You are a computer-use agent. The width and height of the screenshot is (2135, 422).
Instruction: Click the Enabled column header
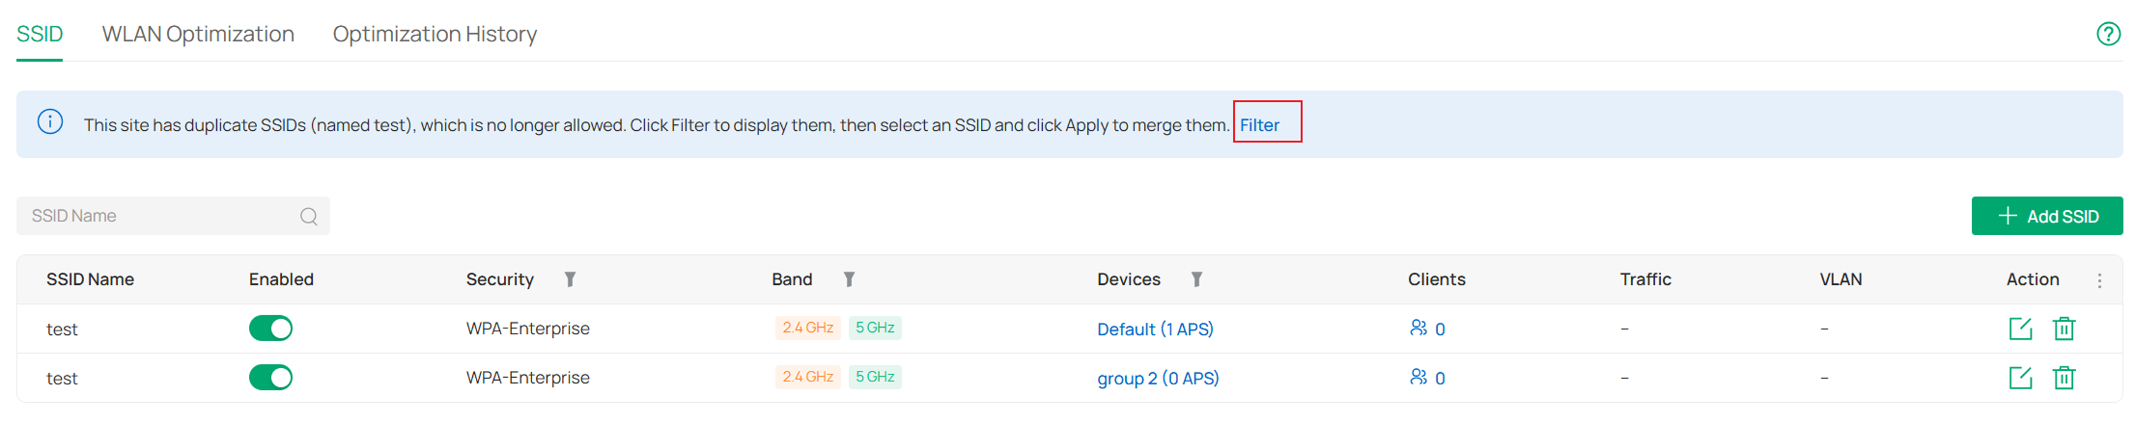click(x=281, y=279)
